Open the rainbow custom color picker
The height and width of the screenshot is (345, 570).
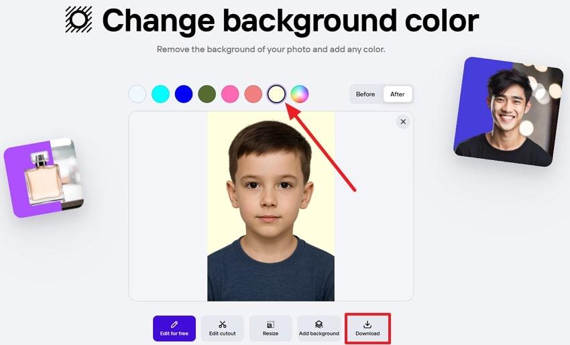point(300,94)
